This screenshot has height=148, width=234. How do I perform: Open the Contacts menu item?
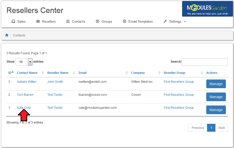pos(76,22)
